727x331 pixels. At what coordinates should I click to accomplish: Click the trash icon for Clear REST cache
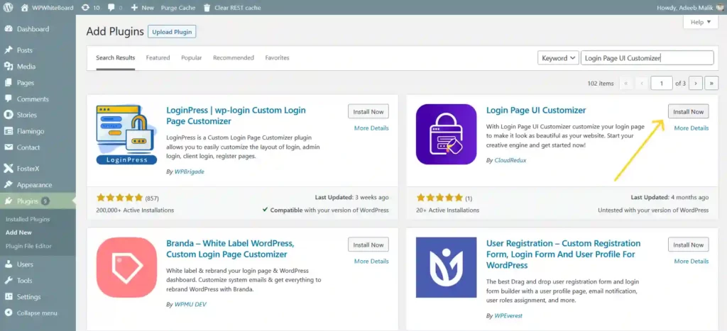pyautogui.click(x=207, y=7)
